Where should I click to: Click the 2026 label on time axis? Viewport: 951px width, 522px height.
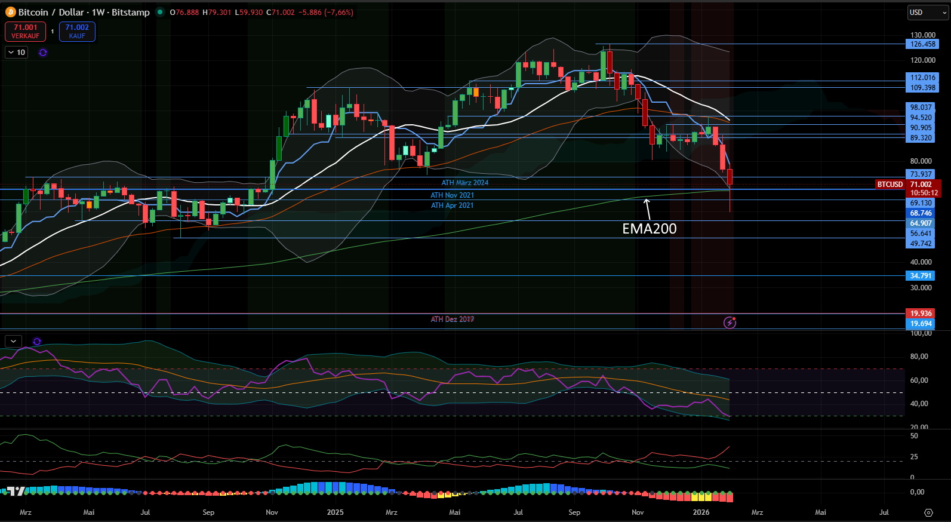[x=701, y=512]
